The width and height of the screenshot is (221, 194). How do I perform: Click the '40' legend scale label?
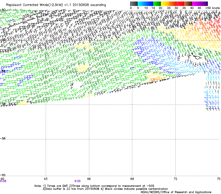point(192,8)
